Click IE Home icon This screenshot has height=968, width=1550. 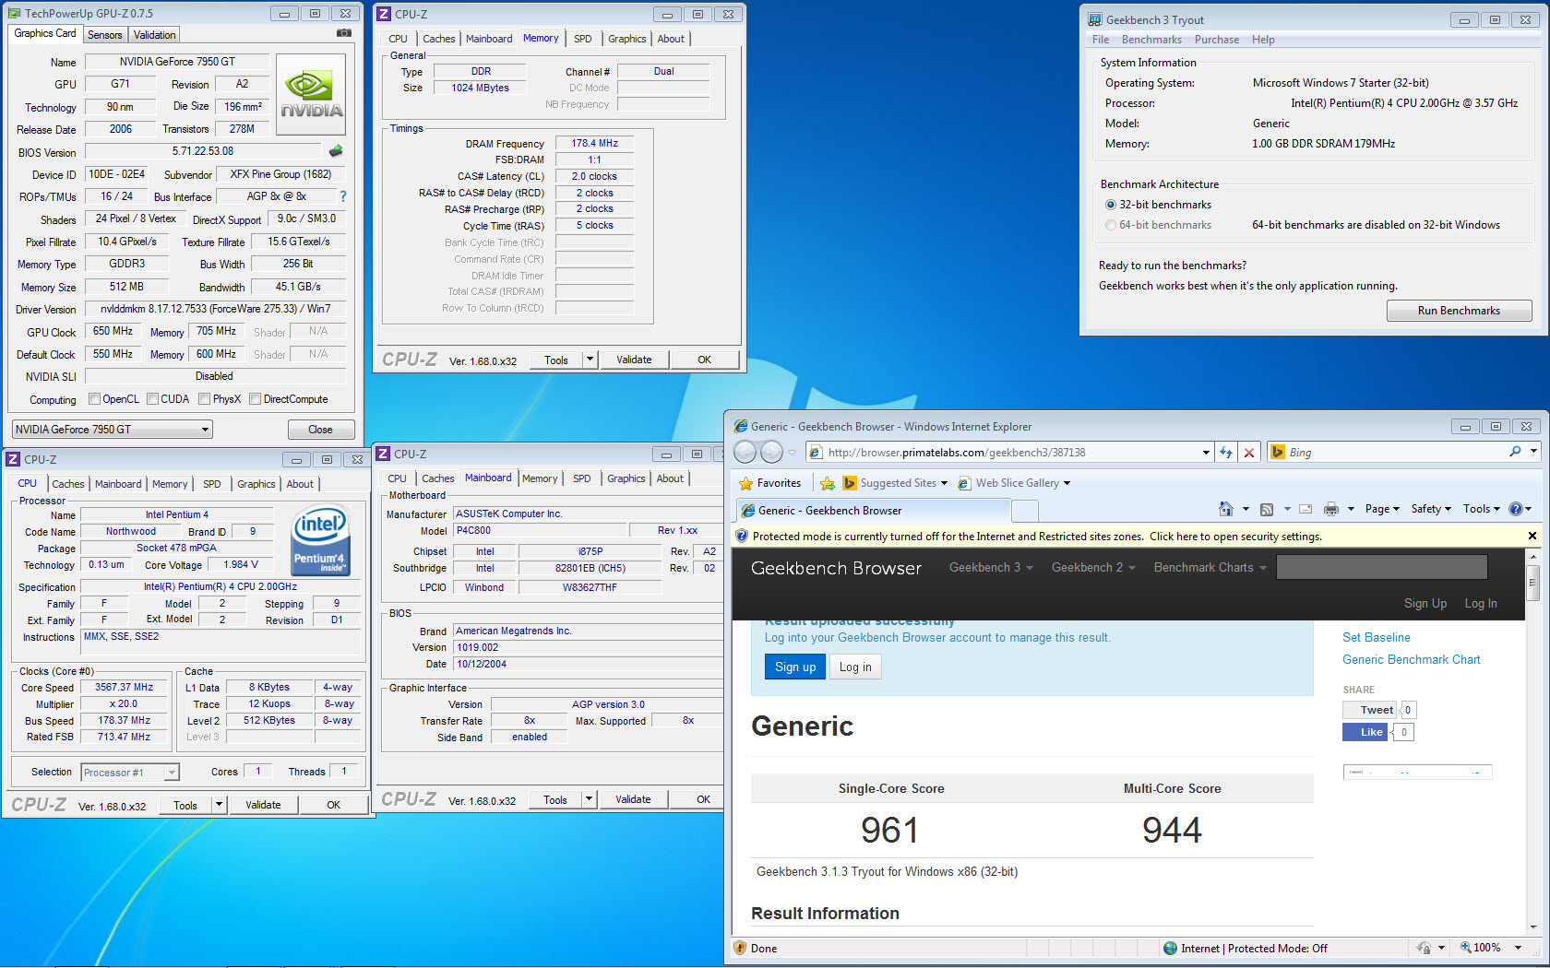pyautogui.click(x=1225, y=509)
